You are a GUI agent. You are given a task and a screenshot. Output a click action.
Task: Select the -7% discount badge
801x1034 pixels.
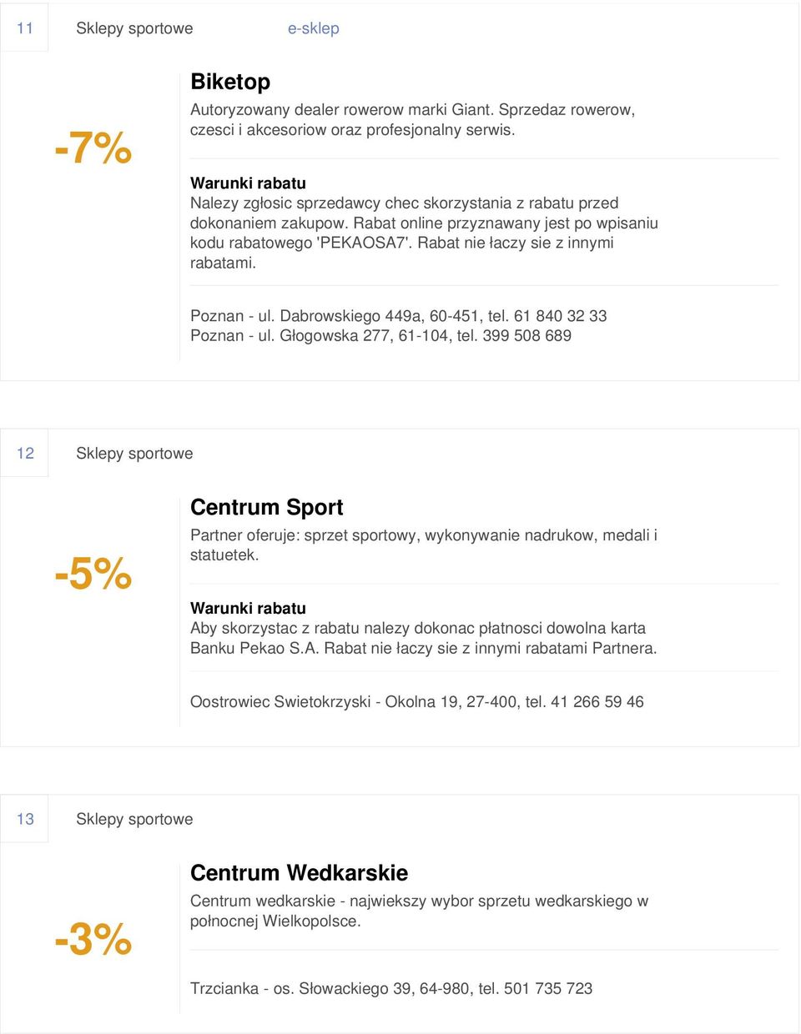point(93,148)
